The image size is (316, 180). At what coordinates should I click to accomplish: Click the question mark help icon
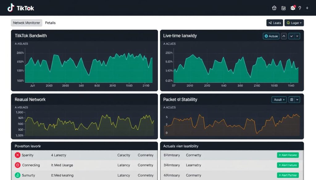coord(300,8)
